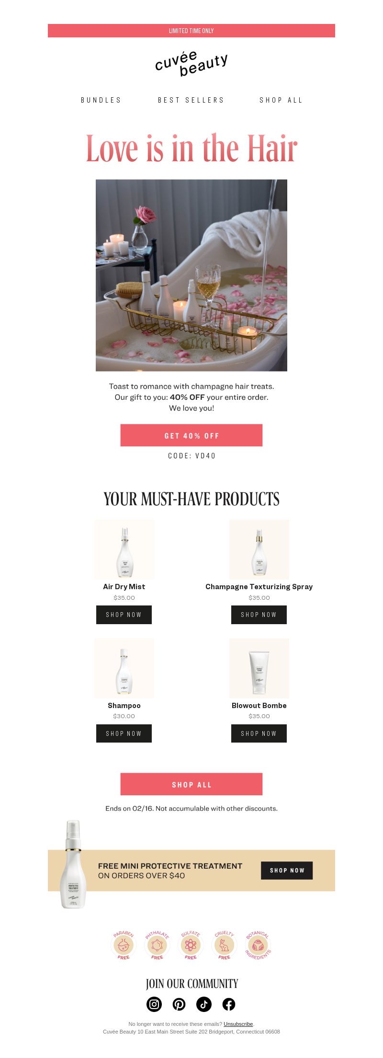This screenshot has width=383, height=1058.
Task: Click the Sulfate Free badge icon
Action: pyautogui.click(x=191, y=945)
